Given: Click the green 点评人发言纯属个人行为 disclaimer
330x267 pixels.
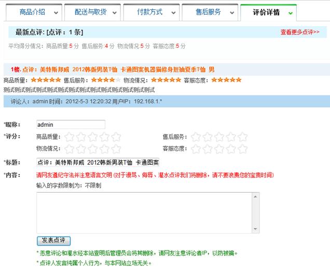Looking at the screenshot, I should (x=94, y=263).
